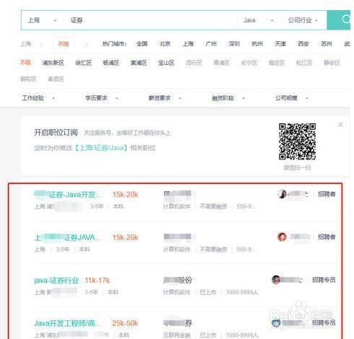
Task: Click the 互联网金融 industry label
Action: (x=177, y=335)
